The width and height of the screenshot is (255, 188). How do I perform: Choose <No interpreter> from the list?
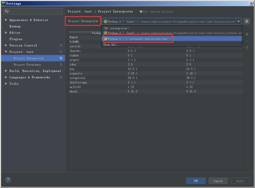click(x=172, y=28)
